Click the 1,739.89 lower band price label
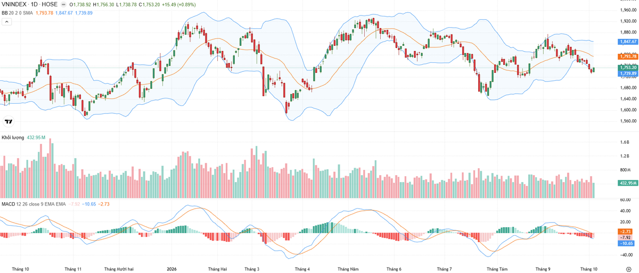639x273 pixels. pyautogui.click(x=628, y=73)
